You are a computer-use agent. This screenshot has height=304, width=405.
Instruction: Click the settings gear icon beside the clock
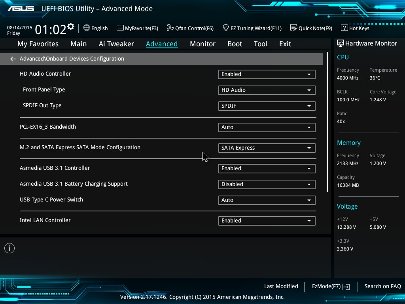[71, 27]
